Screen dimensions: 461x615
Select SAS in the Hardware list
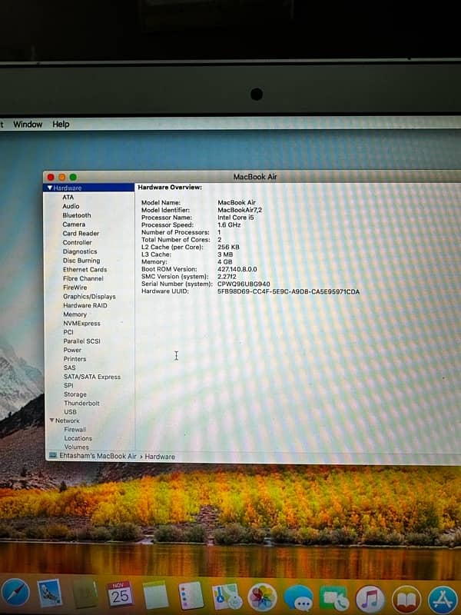point(70,367)
